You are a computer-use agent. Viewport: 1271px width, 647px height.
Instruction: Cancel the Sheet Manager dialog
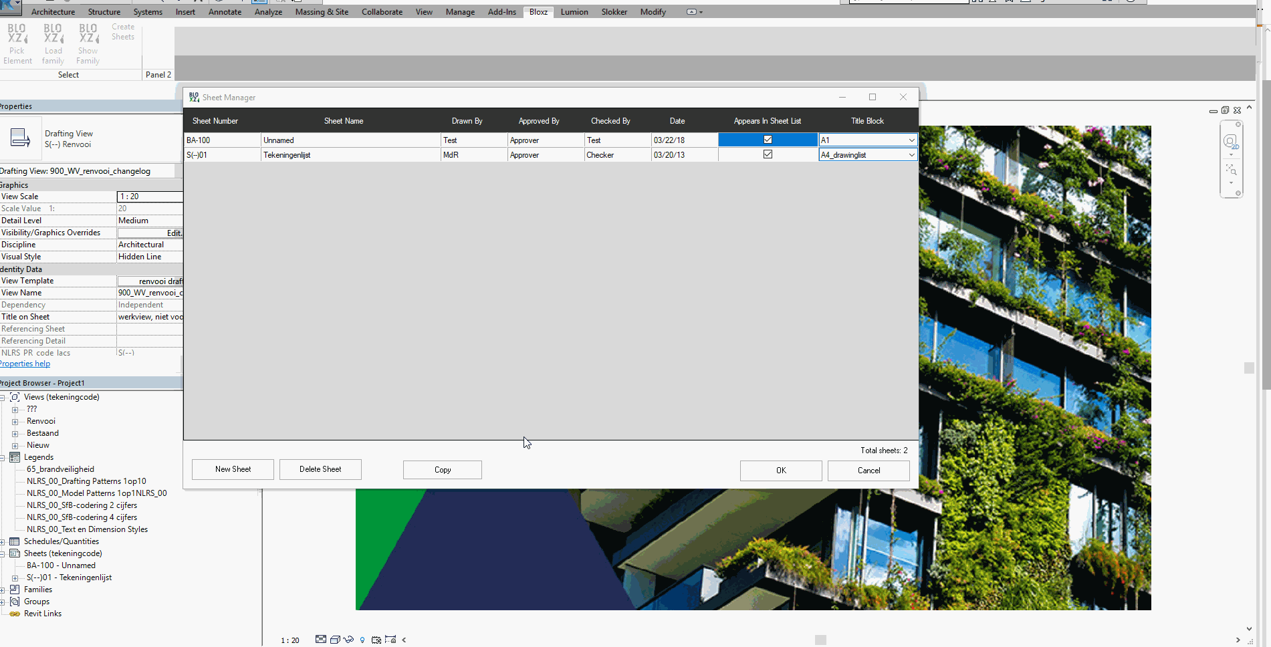pyautogui.click(x=869, y=471)
